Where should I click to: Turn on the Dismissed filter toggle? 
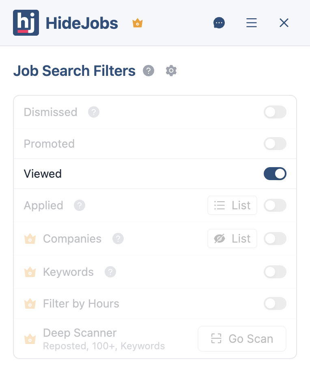click(275, 112)
